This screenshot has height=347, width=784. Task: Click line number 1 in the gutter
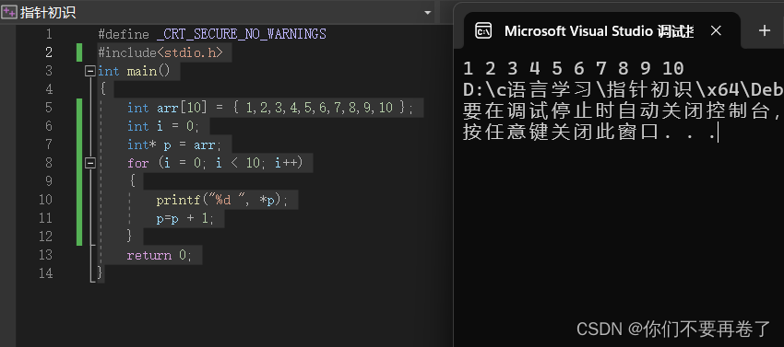pyautogui.click(x=49, y=34)
